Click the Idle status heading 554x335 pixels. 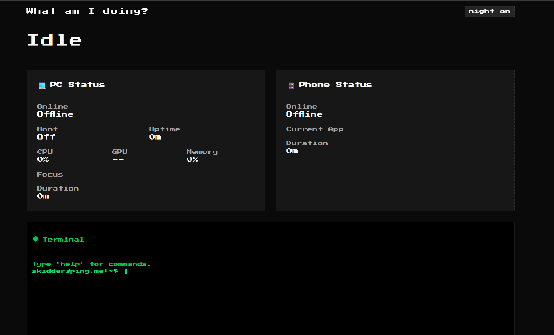click(x=55, y=40)
